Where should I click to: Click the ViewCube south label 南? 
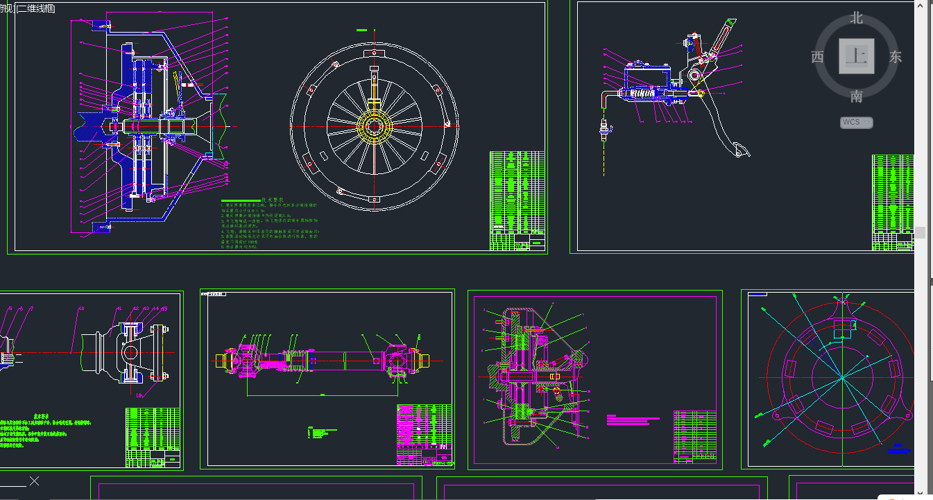[857, 96]
